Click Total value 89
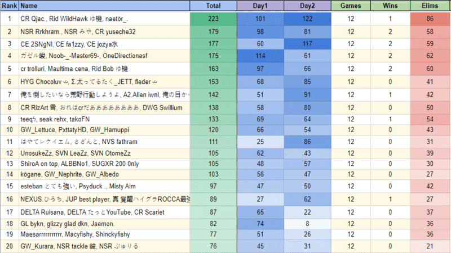The image size is (451, 253). [x=213, y=200]
